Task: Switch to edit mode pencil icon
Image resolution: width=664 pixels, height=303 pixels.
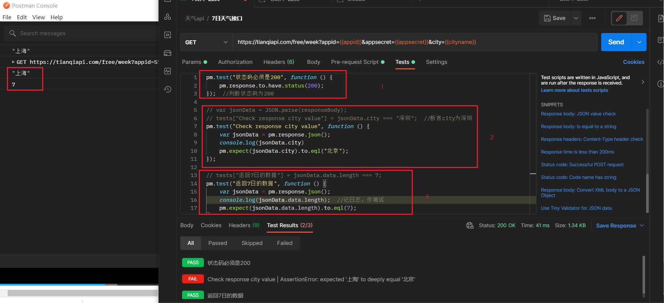Action: pos(619,18)
